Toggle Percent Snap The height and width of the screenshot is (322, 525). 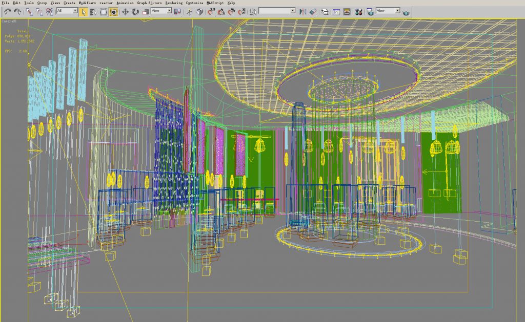tap(231, 10)
